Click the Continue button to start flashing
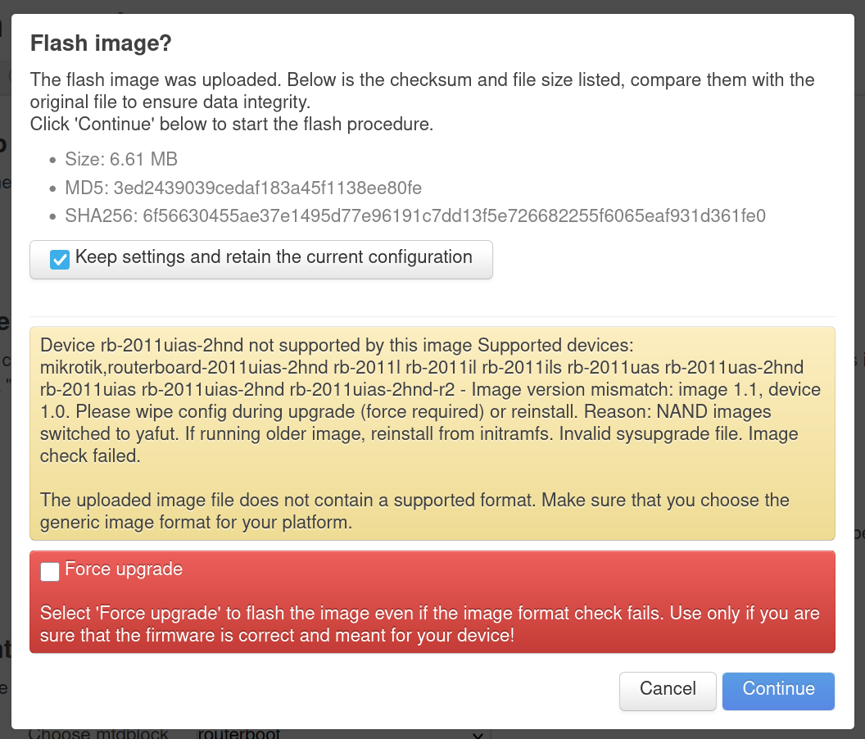 [778, 691]
